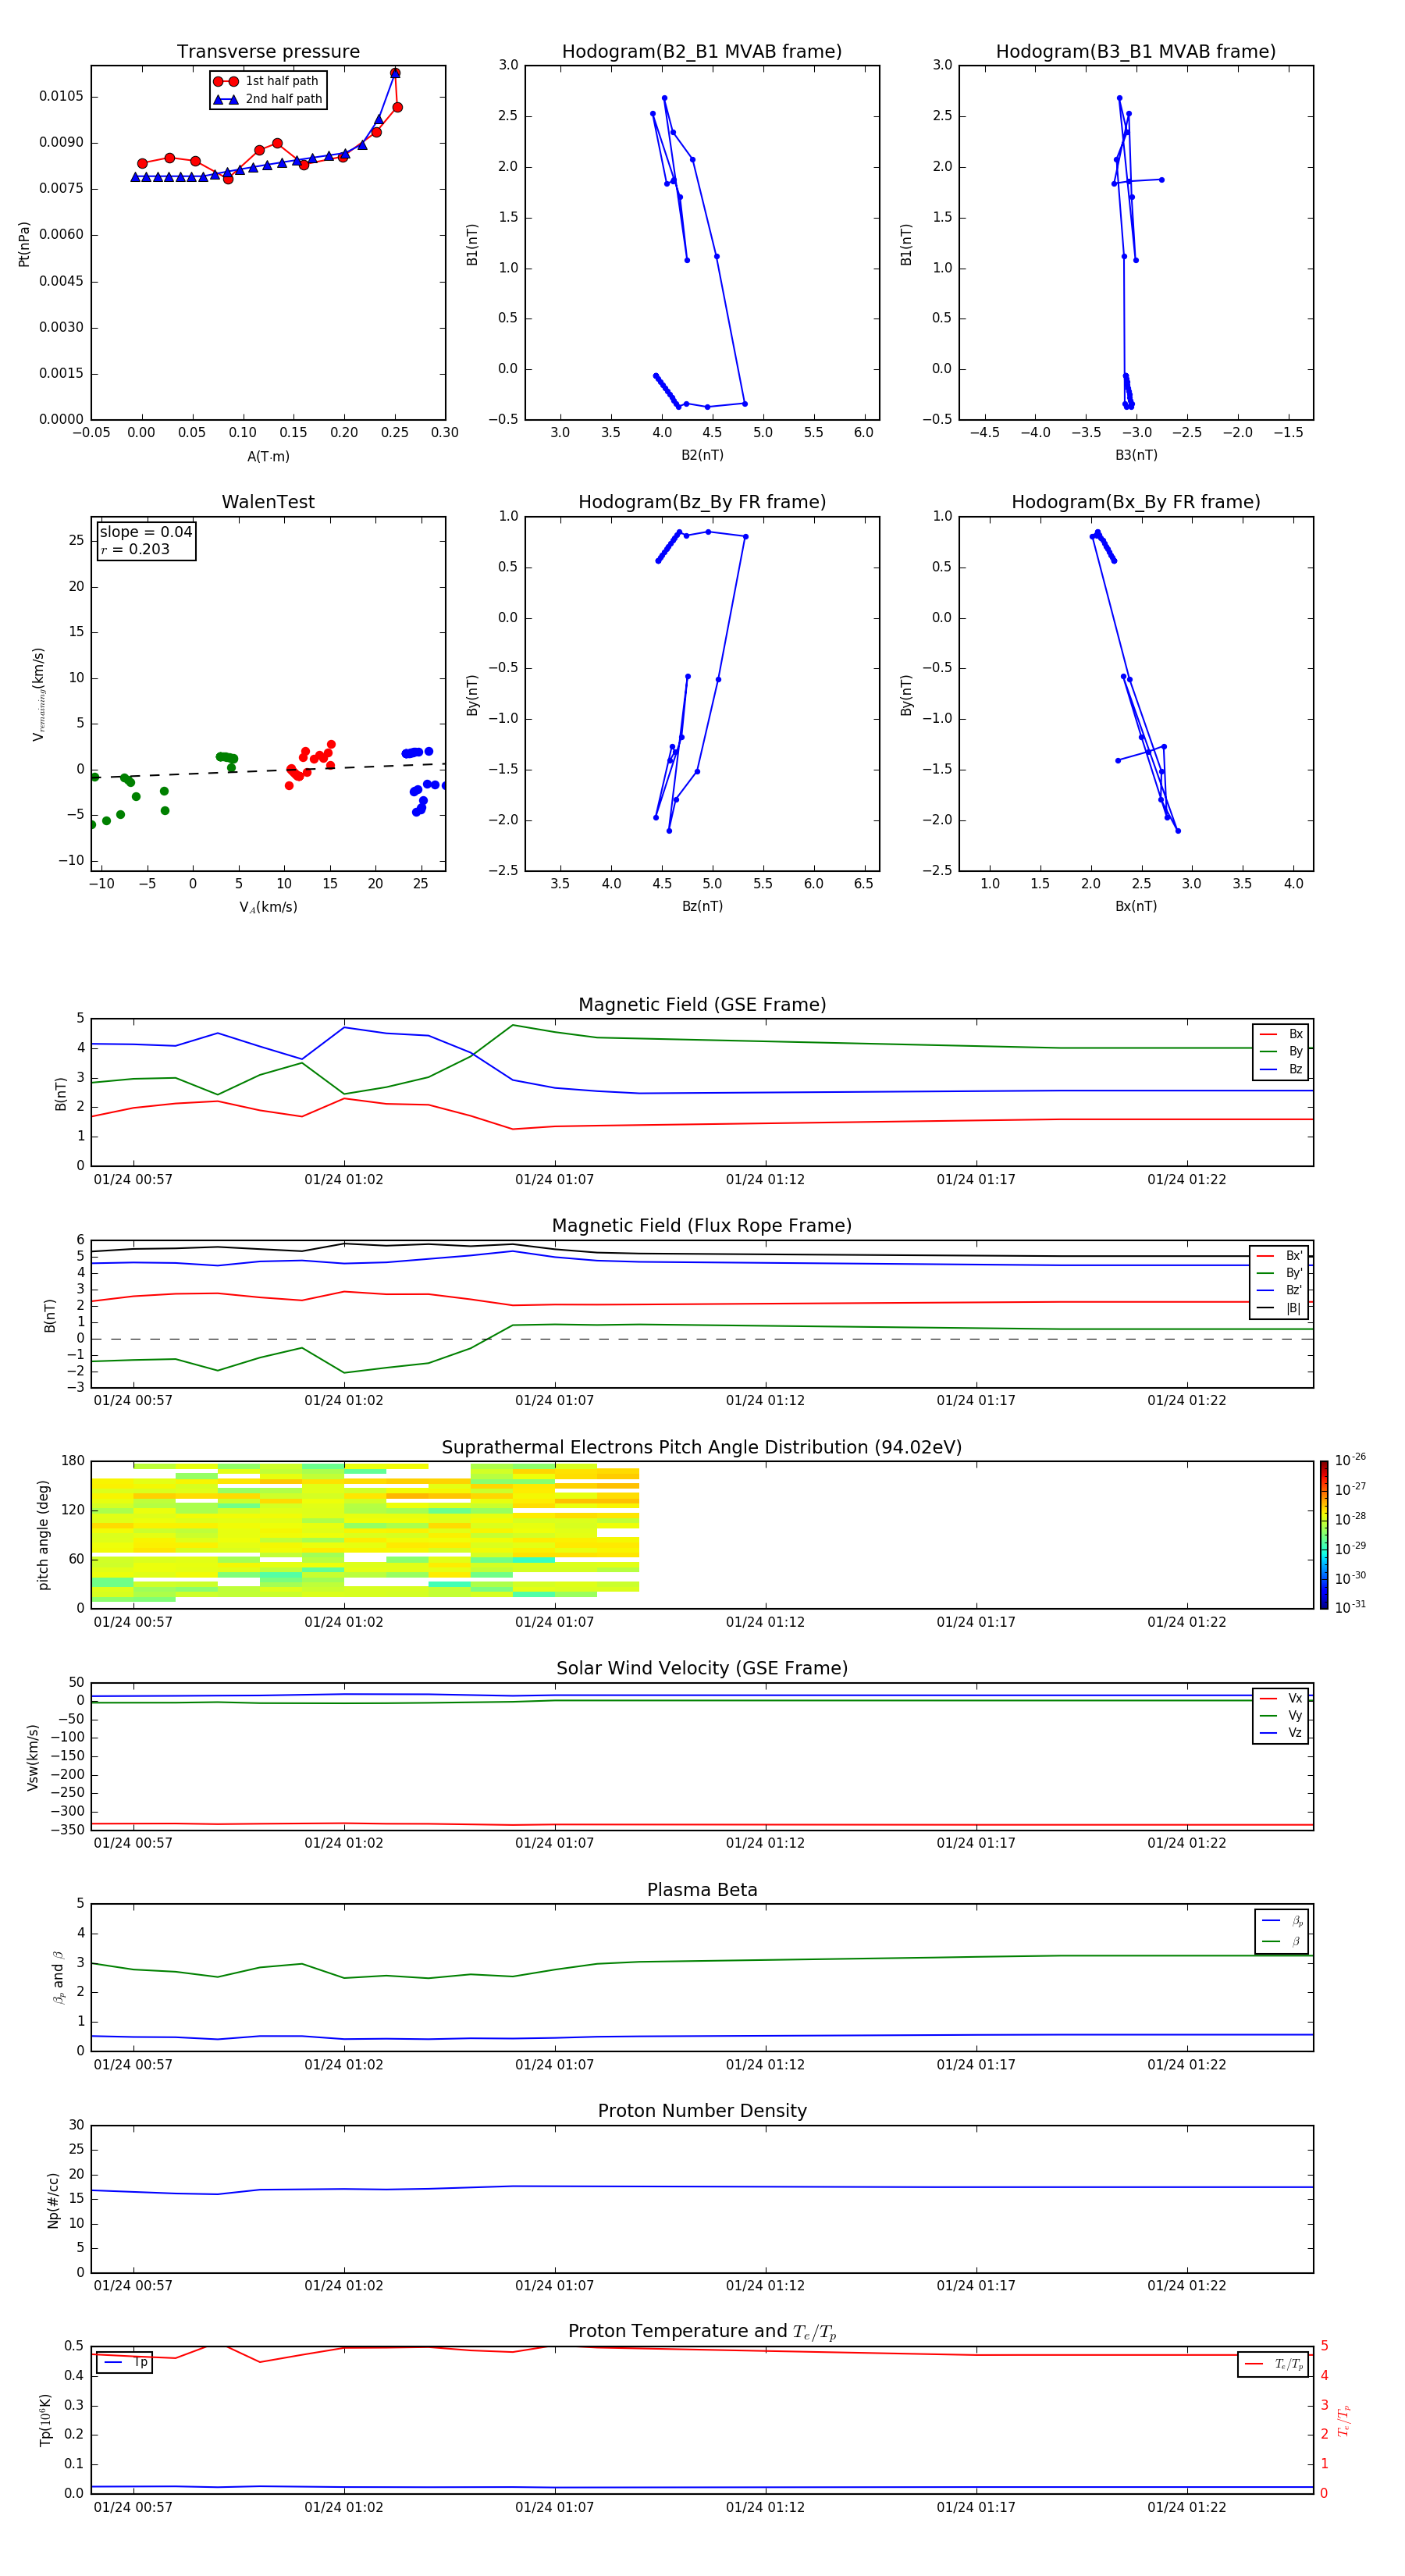Click the 'Hodogram(Bx_By FR frame)' title
Screen dimensions: 1405x2576
[x=1136, y=502]
